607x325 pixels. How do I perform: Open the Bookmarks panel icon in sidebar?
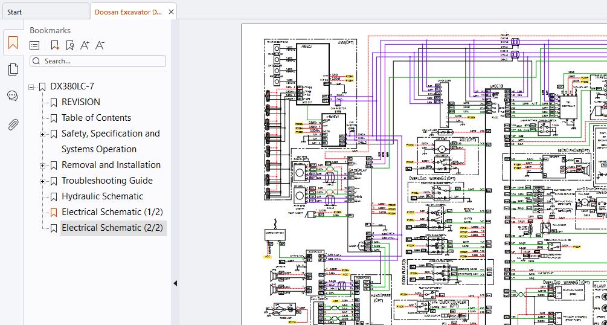point(13,43)
